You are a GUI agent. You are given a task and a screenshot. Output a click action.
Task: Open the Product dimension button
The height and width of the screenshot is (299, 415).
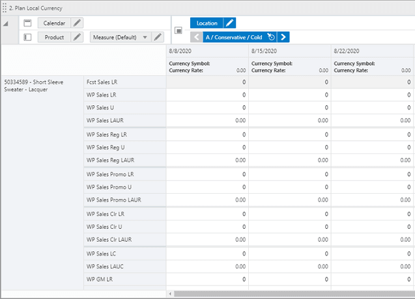point(54,37)
